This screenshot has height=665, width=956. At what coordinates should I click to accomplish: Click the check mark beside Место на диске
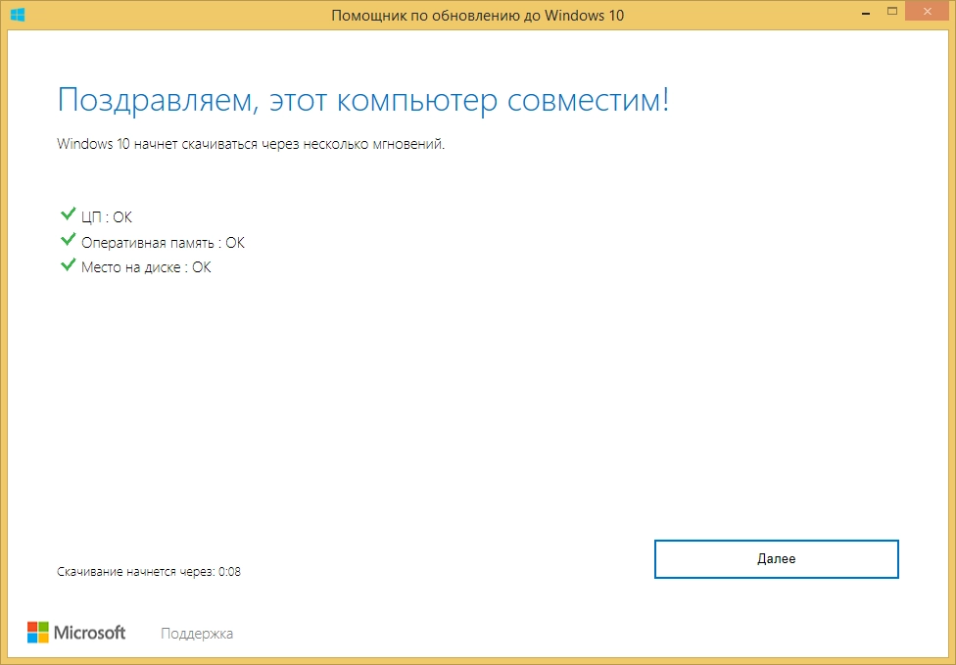click(x=69, y=263)
